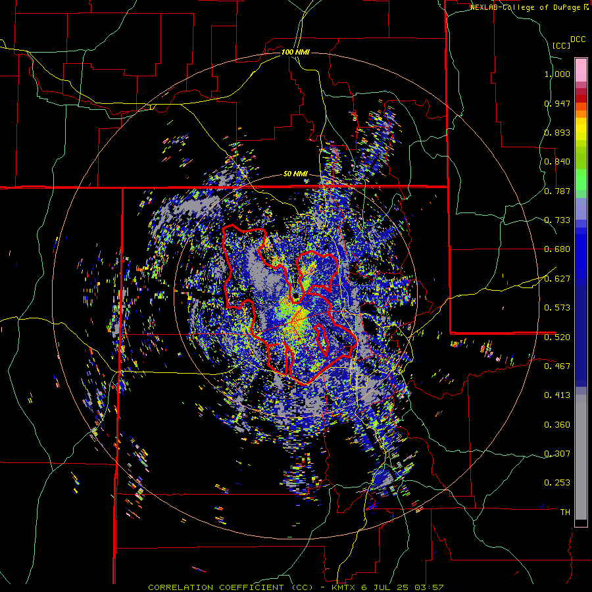The height and width of the screenshot is (592, 592).
Task: Select the 0.360 scale value
Action: 557,424
